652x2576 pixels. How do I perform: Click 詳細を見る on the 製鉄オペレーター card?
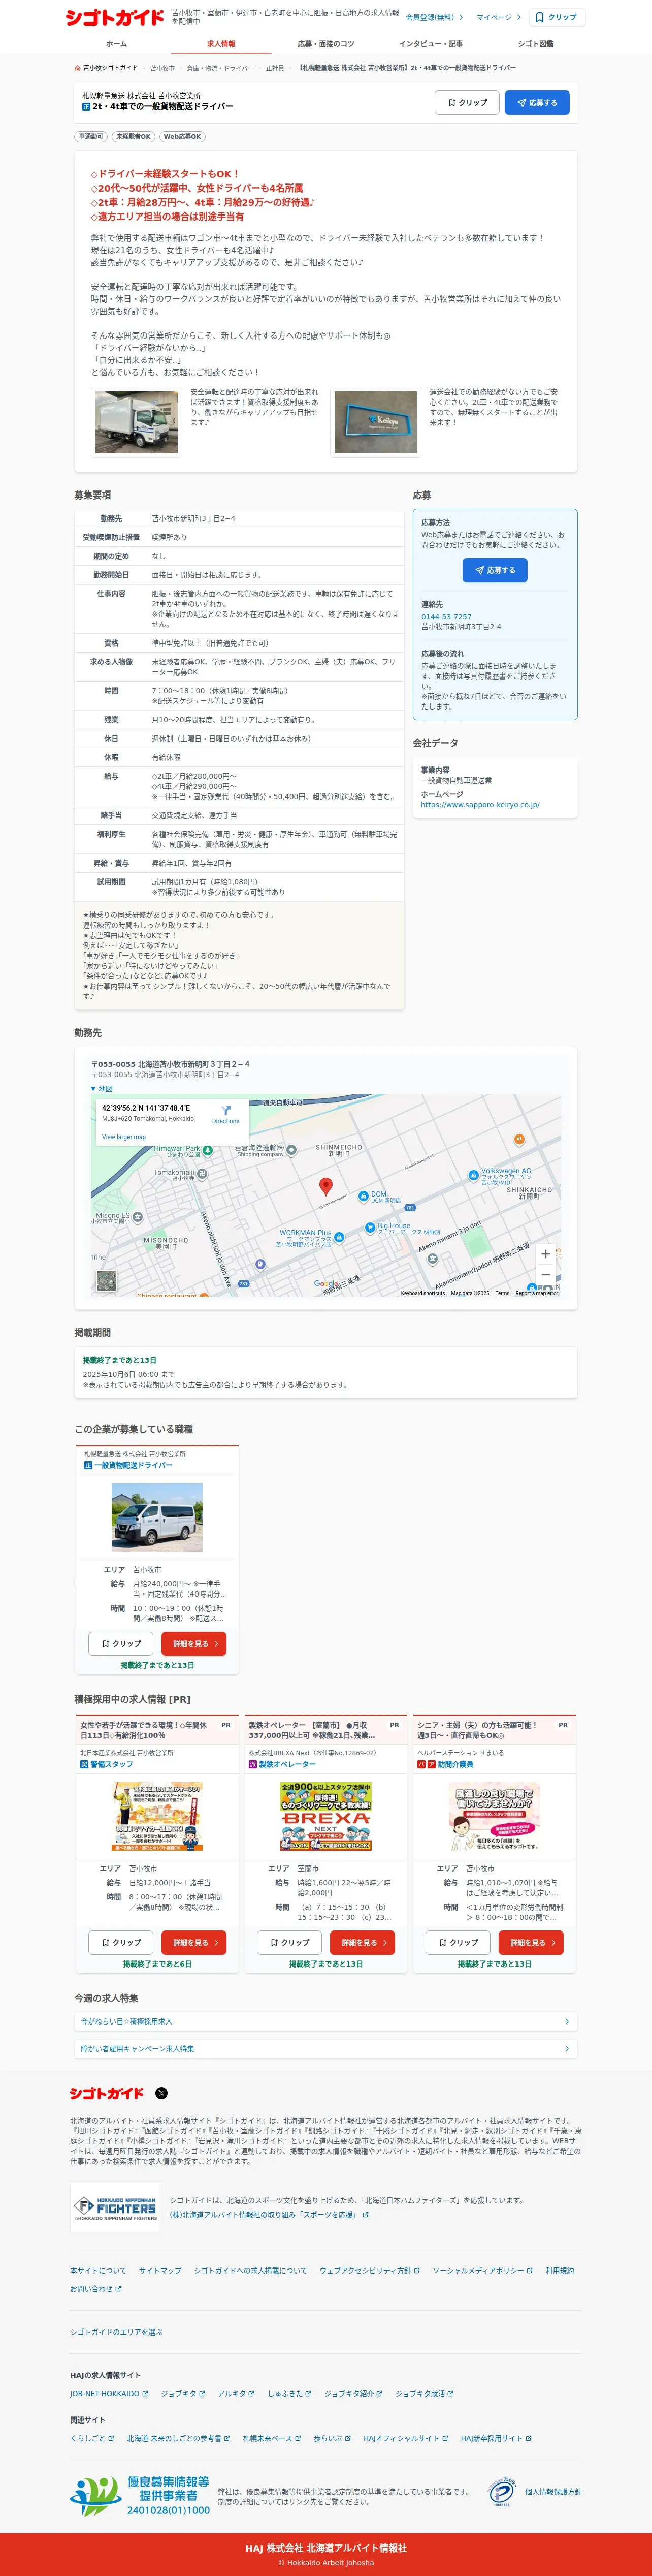click(x=363, y=1942)
